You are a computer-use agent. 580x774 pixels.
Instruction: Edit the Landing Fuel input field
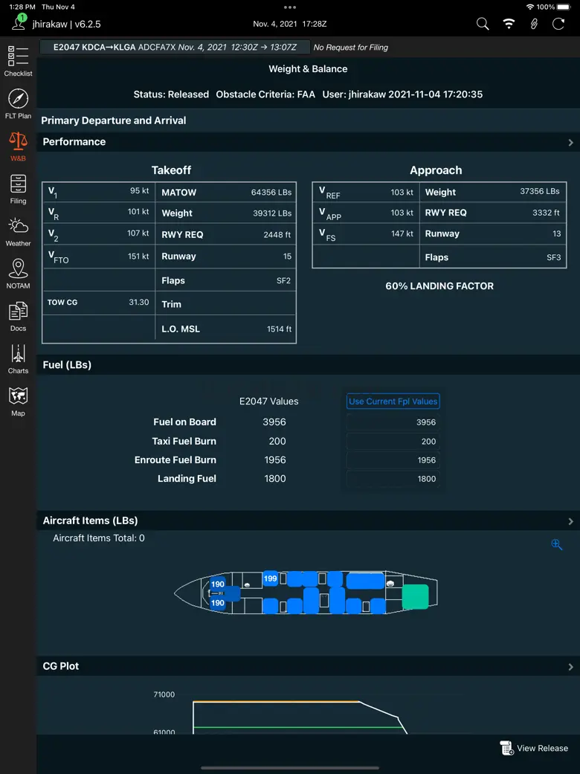[x=393, y=479]
